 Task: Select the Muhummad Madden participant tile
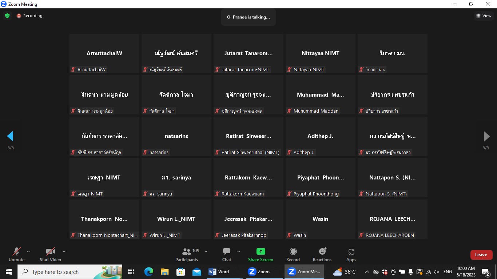(x=320, y=95)
